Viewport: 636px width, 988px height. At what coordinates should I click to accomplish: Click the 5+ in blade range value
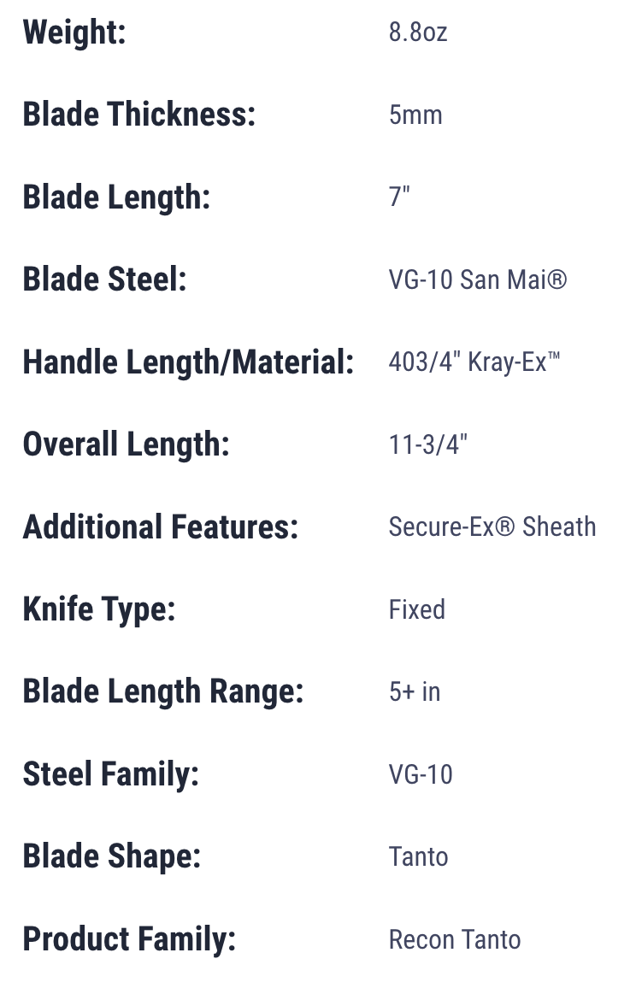coord(415,691)
